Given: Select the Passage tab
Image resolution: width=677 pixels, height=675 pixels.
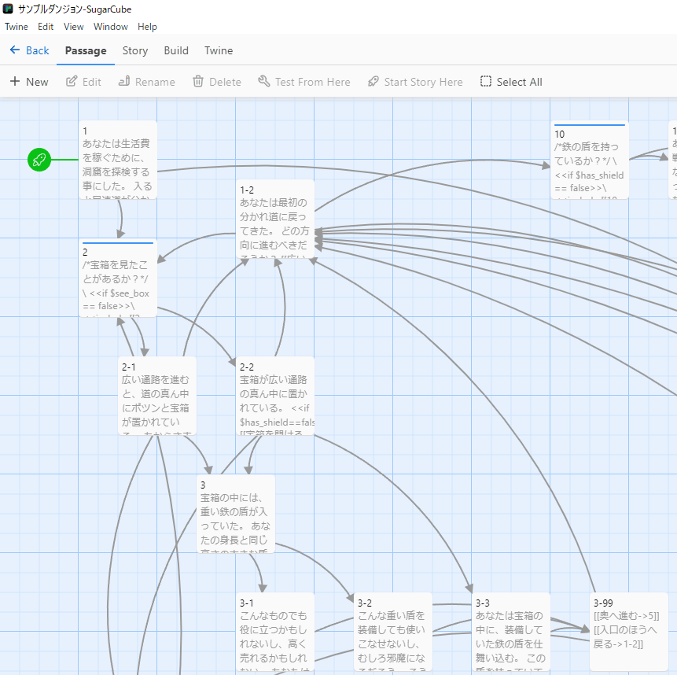Looking at the screenshot, I should [x=86, y=50].
